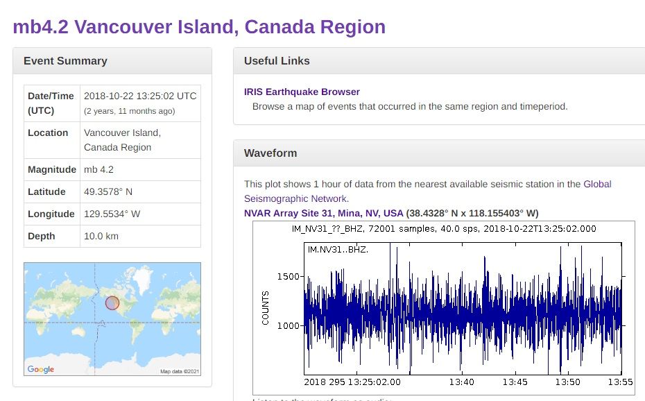Click the station coordinates 38.4328° N x 118.155403° W

472,213
